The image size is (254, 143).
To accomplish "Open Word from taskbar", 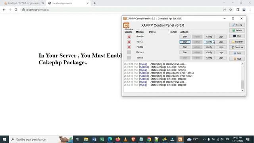I will pyautogui.click(x=94, y=139).
